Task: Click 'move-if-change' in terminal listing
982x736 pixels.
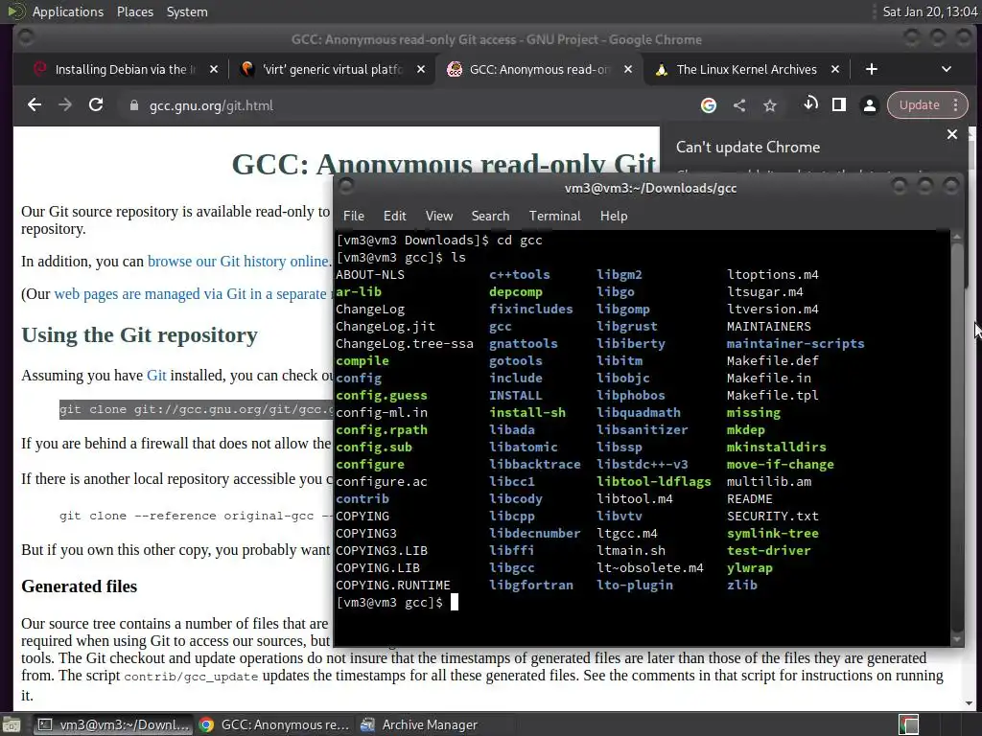Action: coord(781,464)
